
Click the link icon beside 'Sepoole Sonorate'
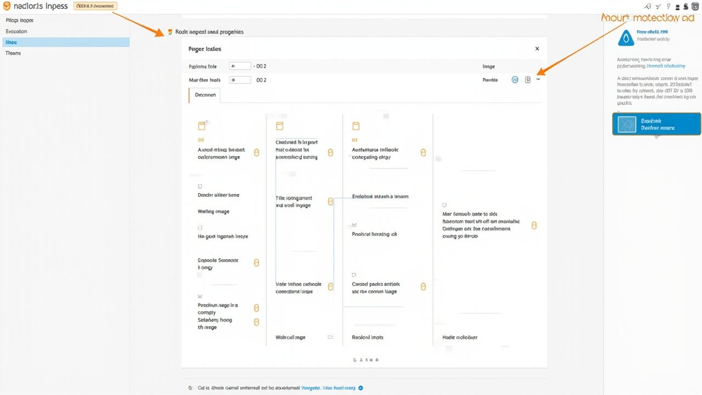pyautogui.click(x=256, y=263)
